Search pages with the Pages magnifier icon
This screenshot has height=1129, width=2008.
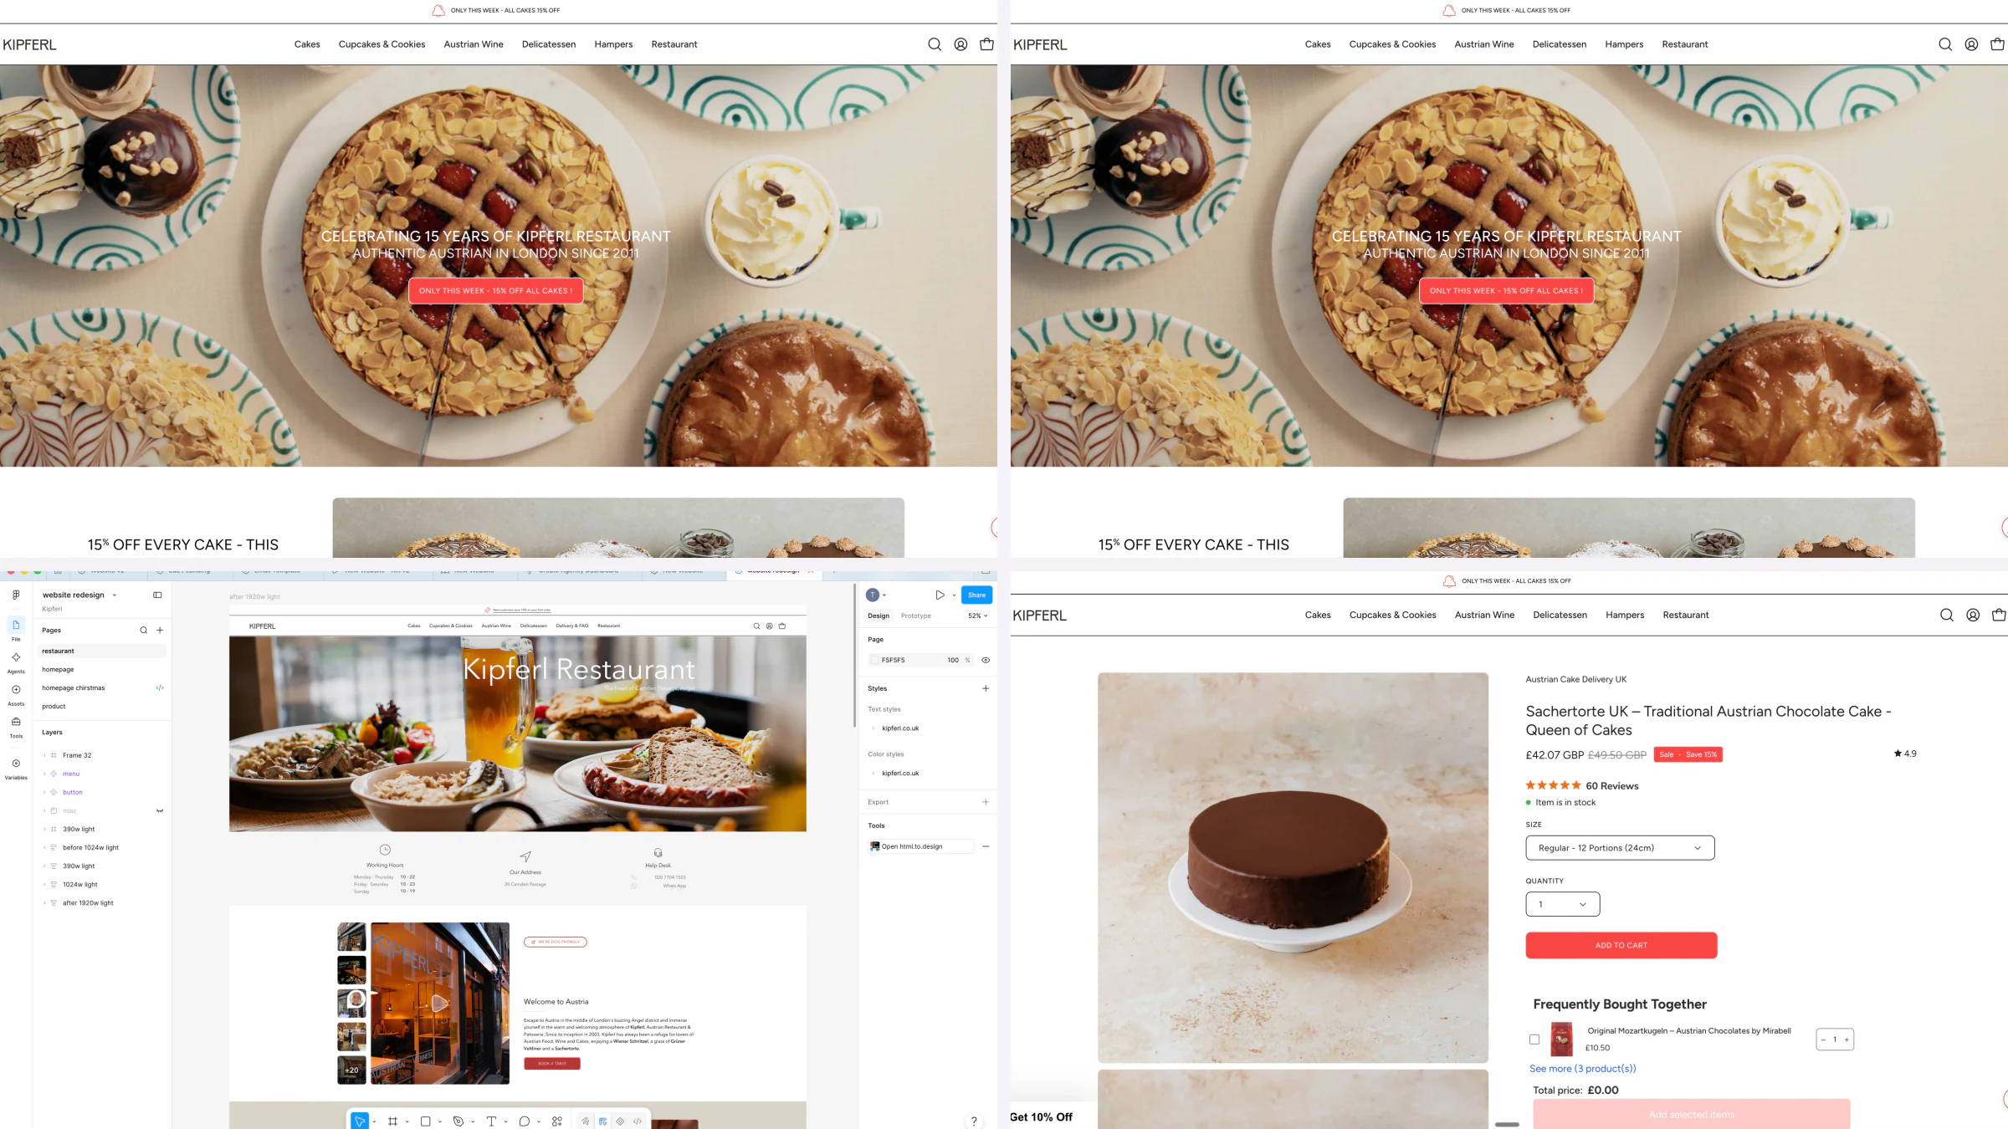[x=143, y=631]
